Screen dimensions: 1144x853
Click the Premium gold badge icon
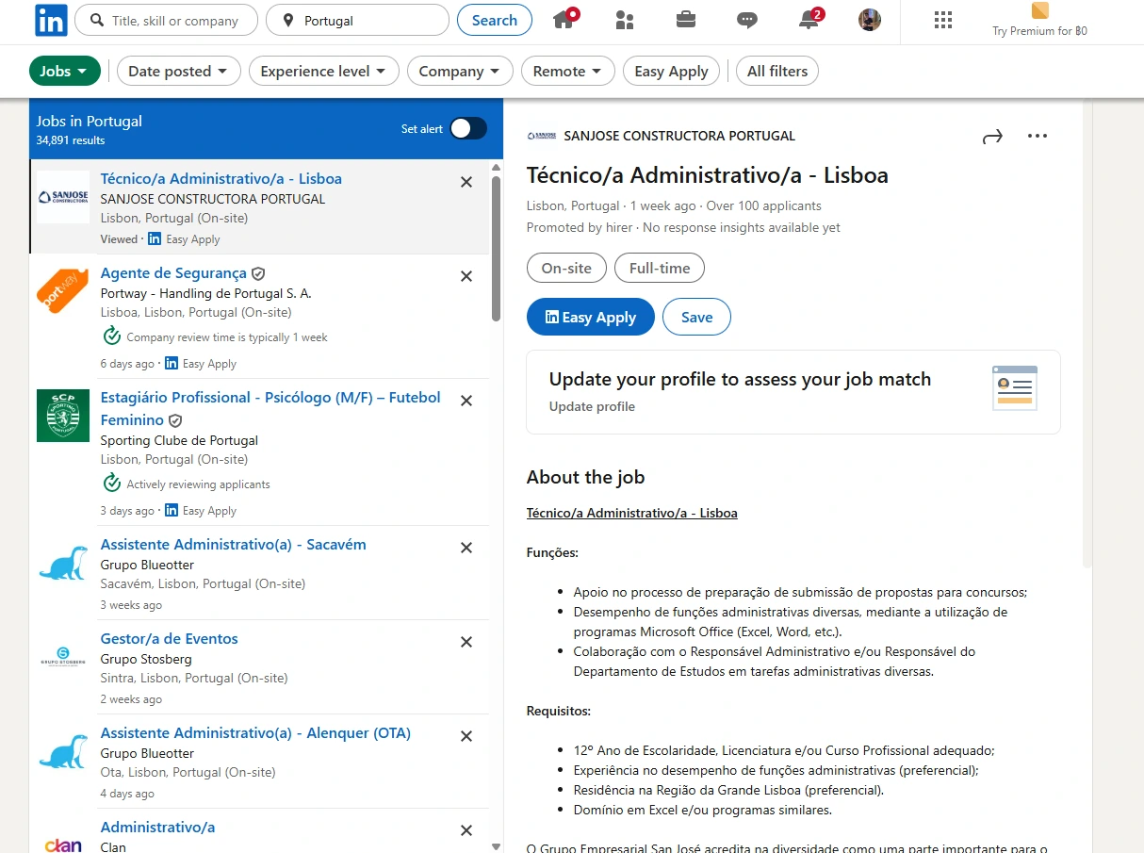point(1040,11)
